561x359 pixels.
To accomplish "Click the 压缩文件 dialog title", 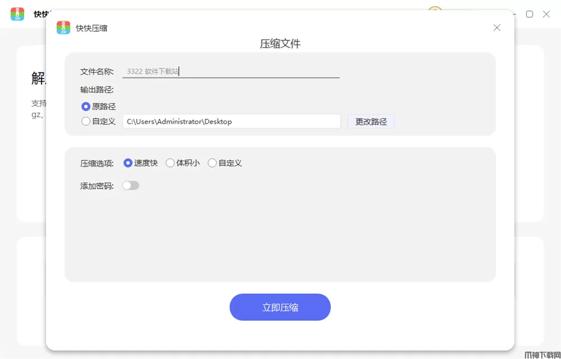I will click(x=280, y=44).
